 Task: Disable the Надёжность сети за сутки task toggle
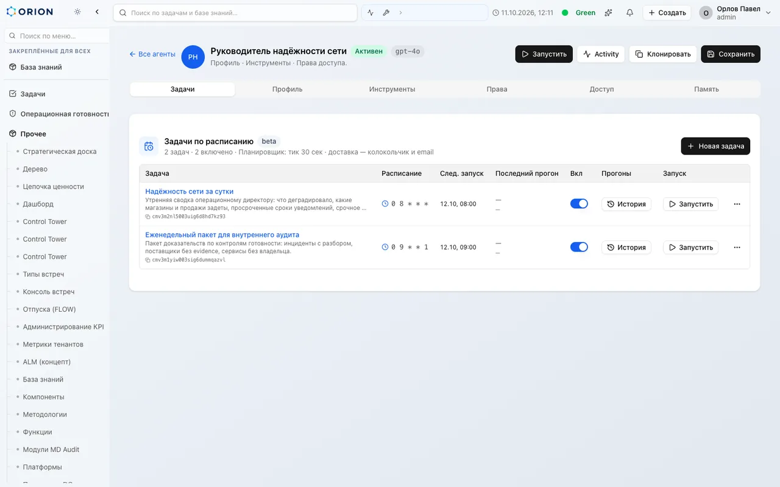click(579, 203)
